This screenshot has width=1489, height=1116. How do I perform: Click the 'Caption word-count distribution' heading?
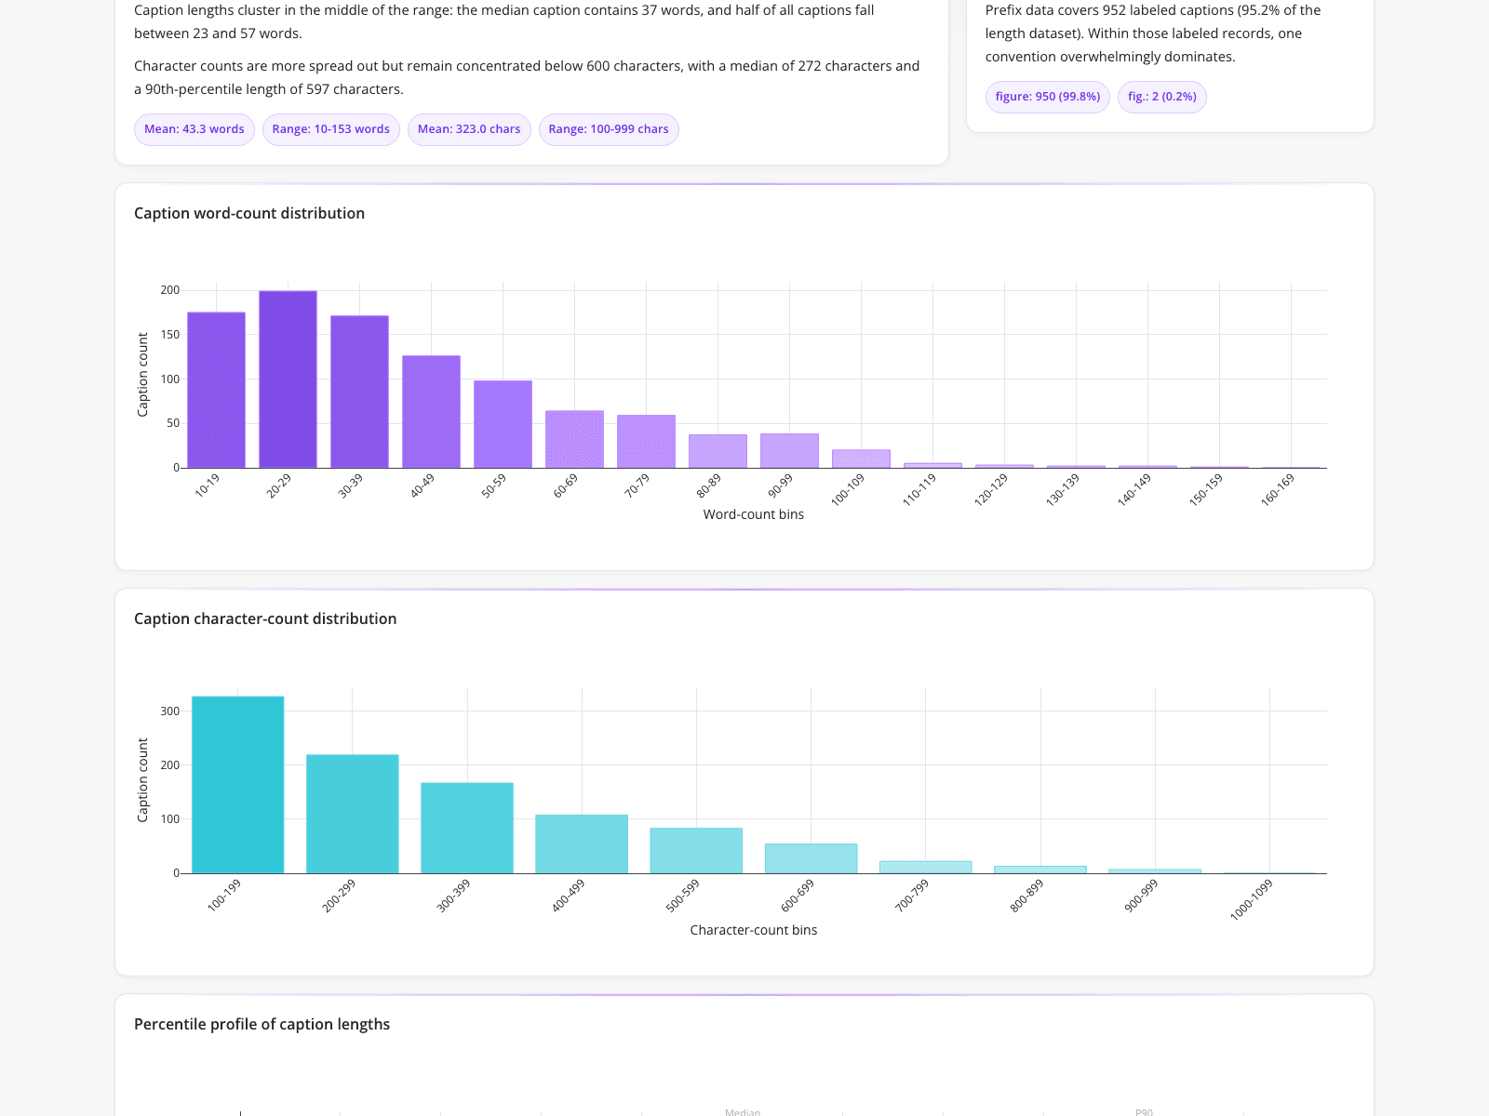pyautogui.click(x=249, y=213)
